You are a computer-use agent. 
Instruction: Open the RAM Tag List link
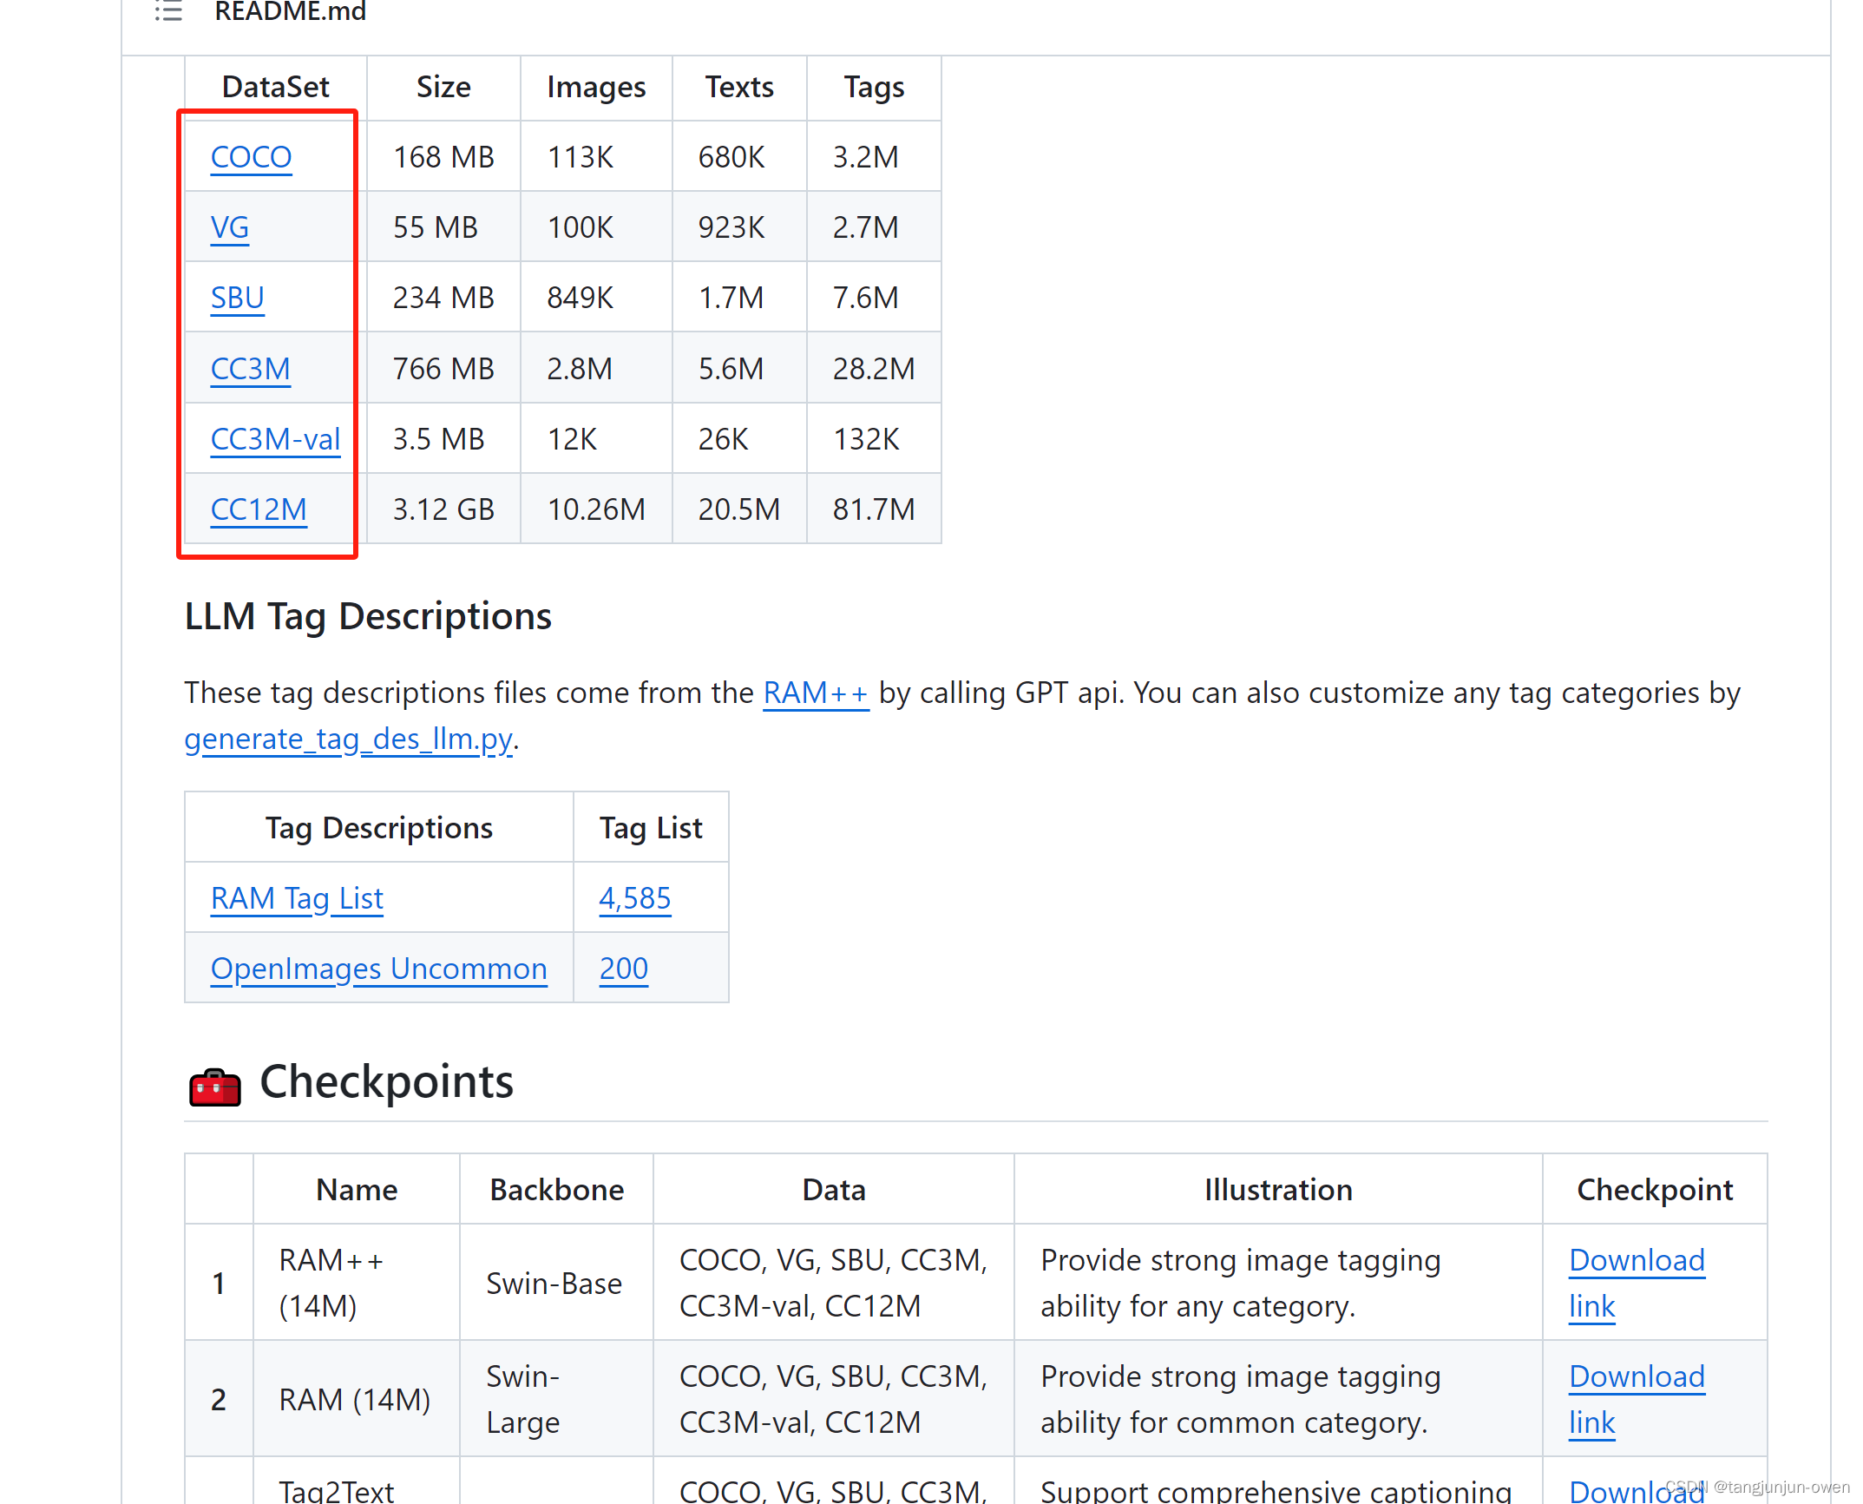297,898
